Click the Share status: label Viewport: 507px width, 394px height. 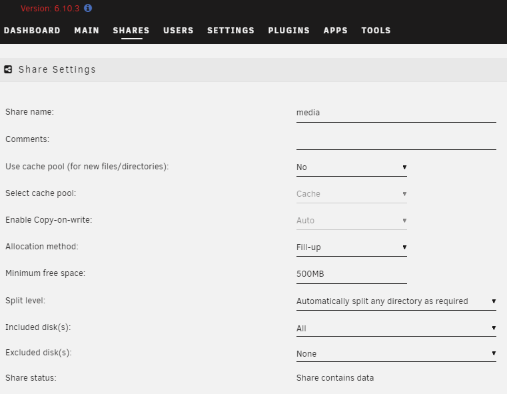(31, 378)
